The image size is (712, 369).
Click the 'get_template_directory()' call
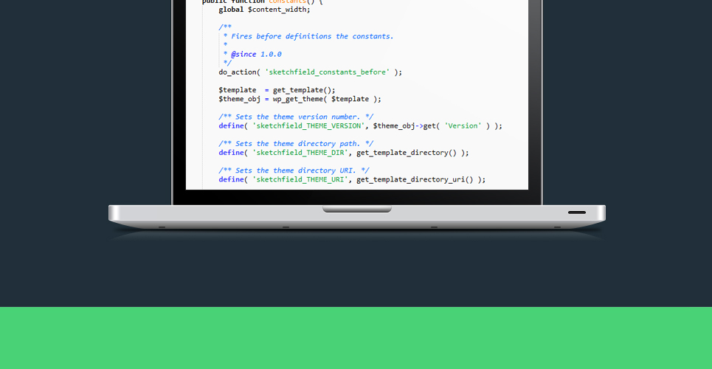click(407, 153)
